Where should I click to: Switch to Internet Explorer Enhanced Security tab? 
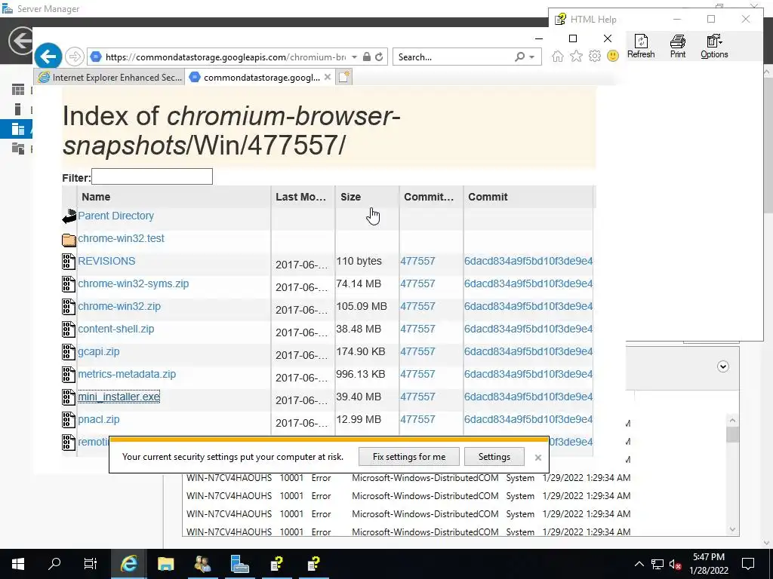coord(110,78)
